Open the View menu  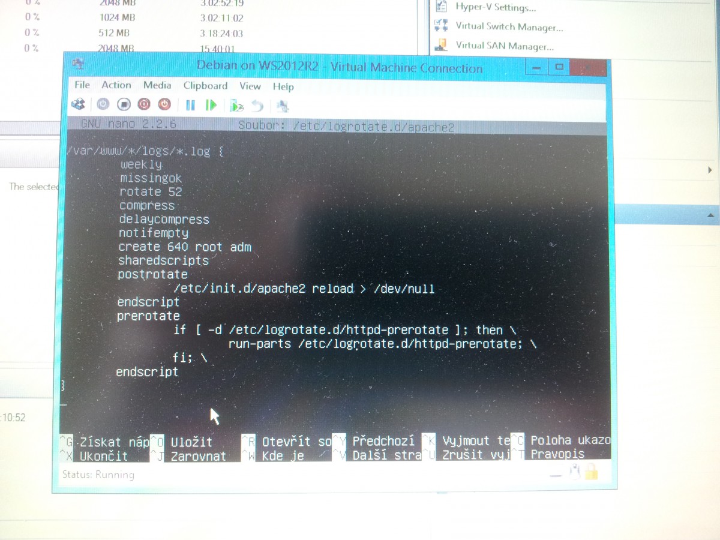pos(250,86)
